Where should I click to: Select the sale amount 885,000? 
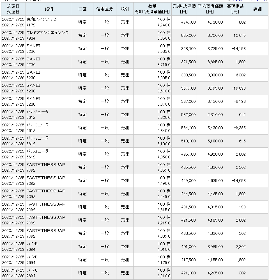click(188, 35)
